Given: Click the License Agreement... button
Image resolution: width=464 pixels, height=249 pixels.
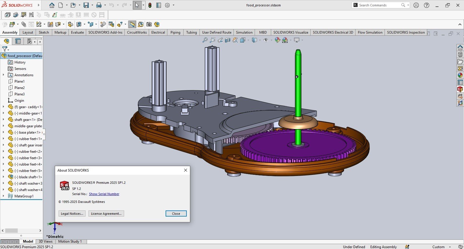Looking at the screenshot, I should pyautogui.click(x=106, y=214).
